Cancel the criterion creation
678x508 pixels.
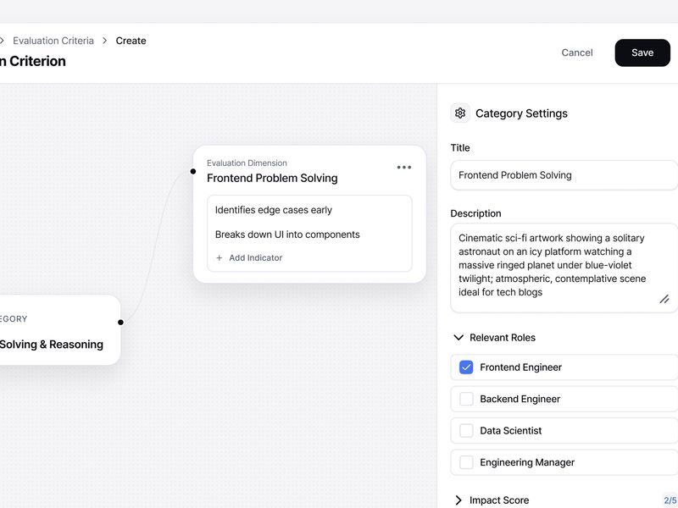[576, 52]
